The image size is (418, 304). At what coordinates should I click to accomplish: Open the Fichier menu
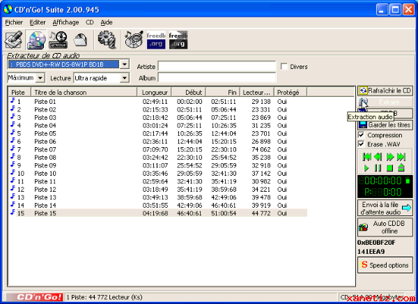pos(14,22)
